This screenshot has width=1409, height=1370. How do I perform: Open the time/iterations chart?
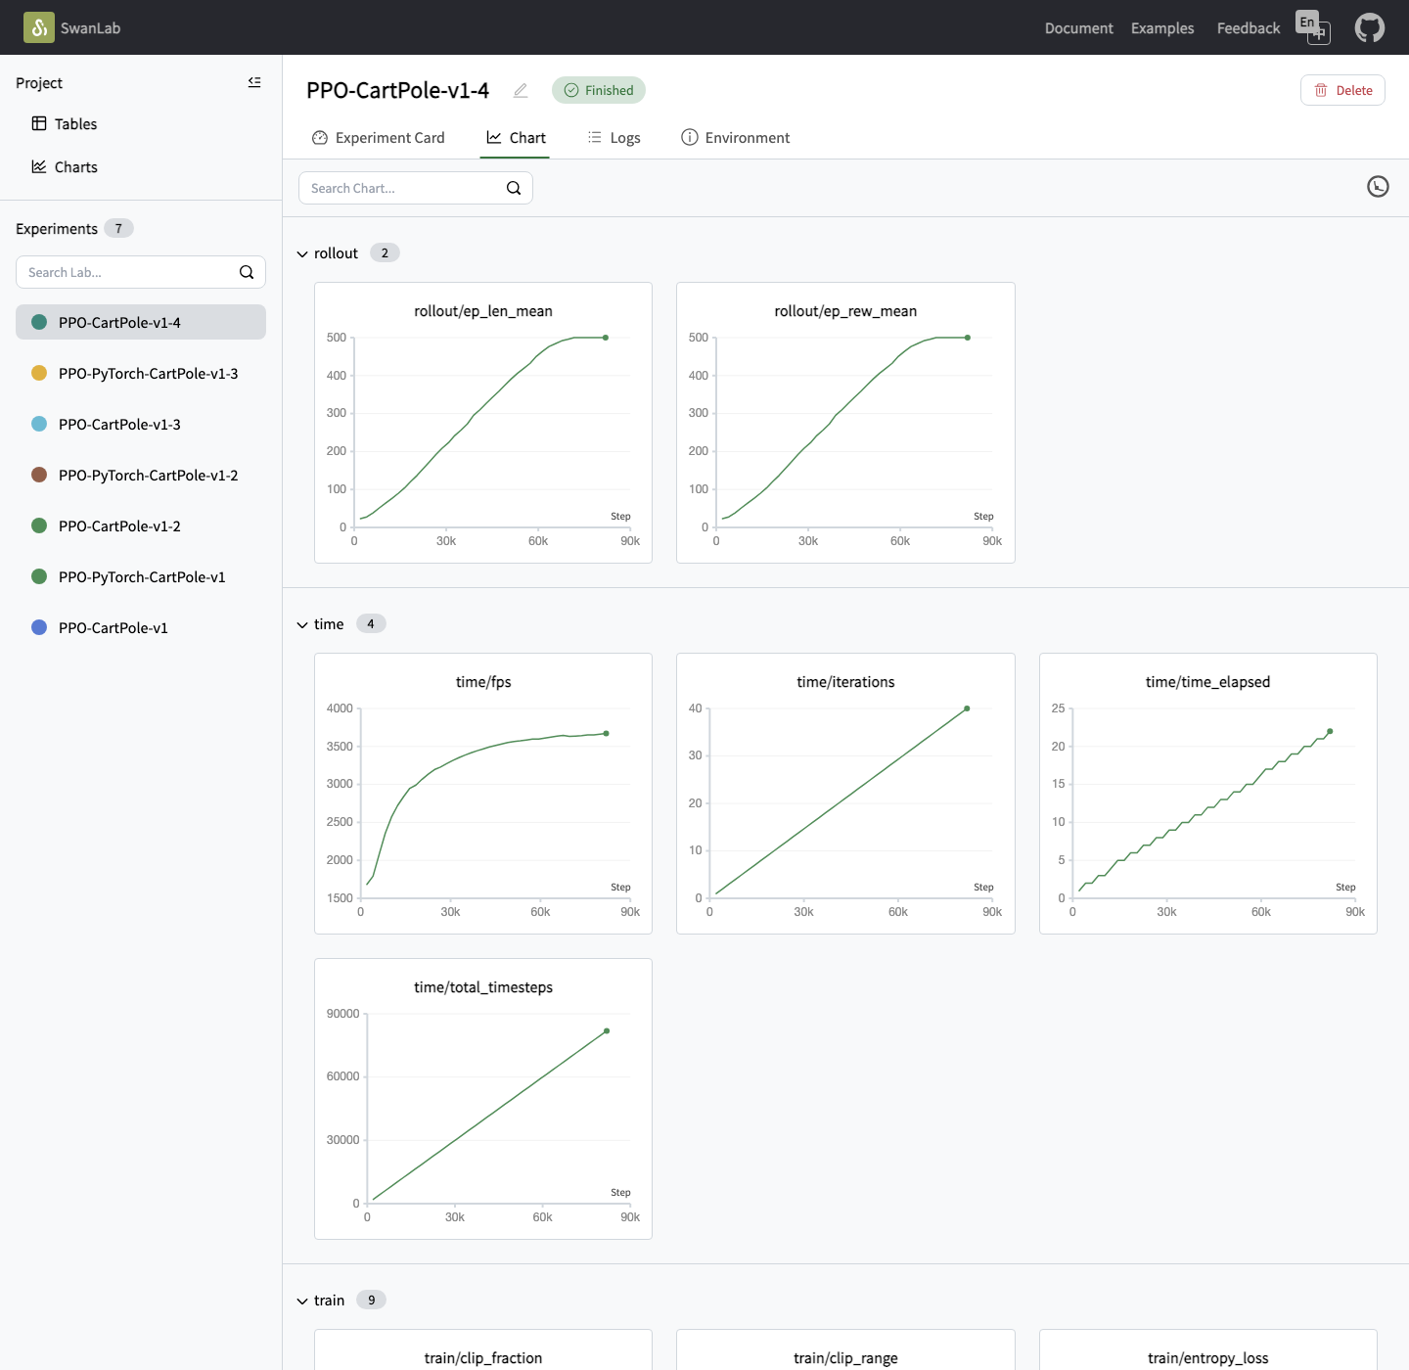click(x=845, y=794)
